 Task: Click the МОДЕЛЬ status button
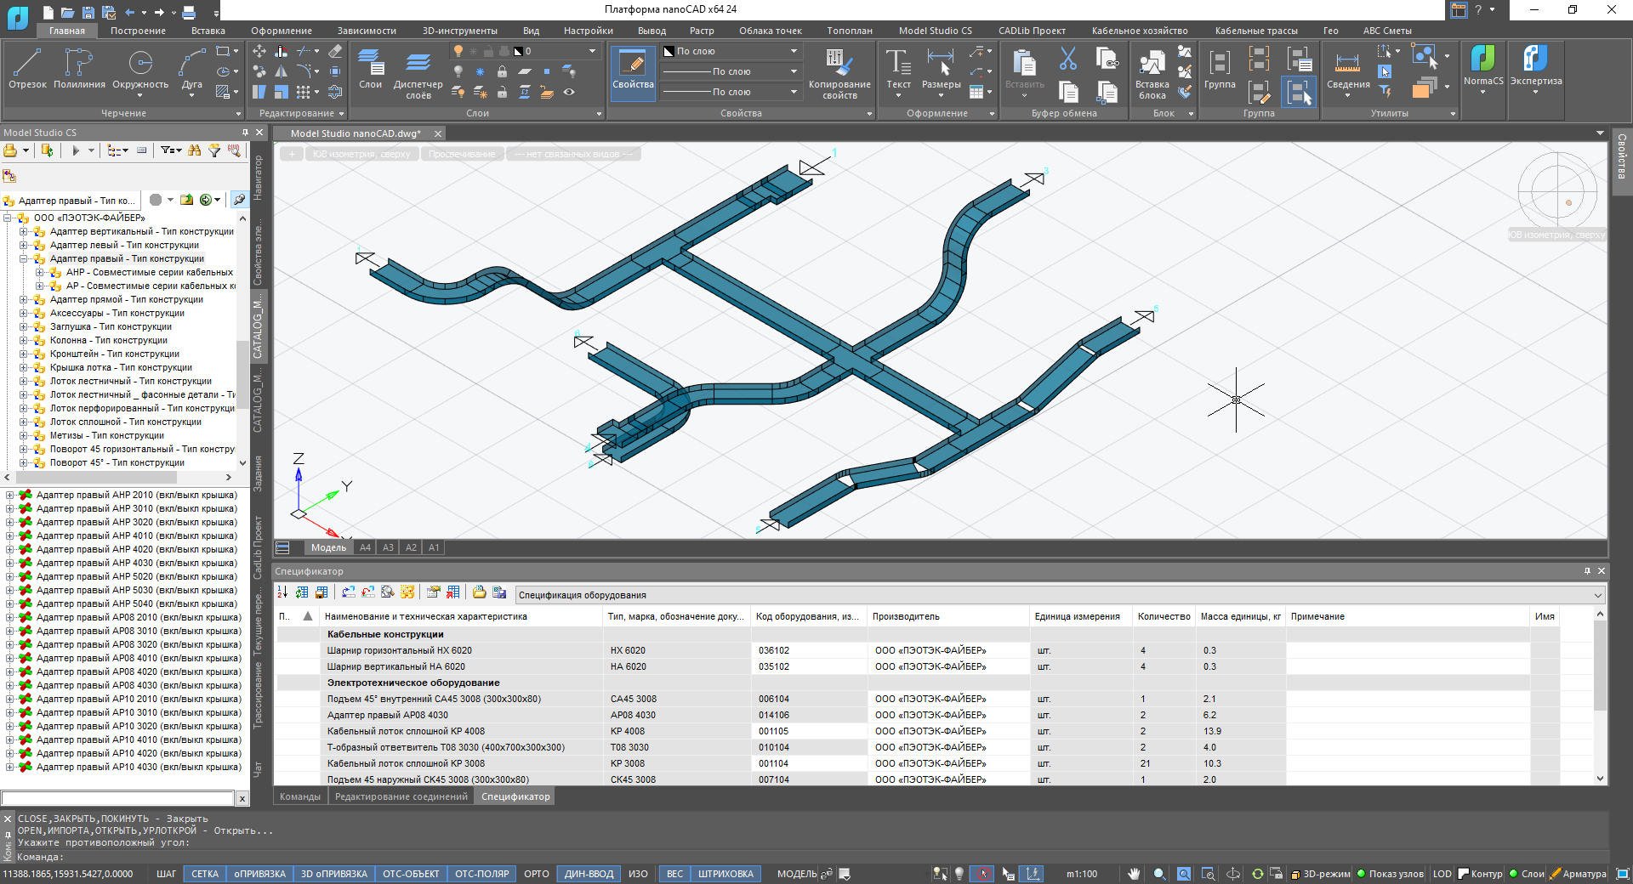pos(797,874)
